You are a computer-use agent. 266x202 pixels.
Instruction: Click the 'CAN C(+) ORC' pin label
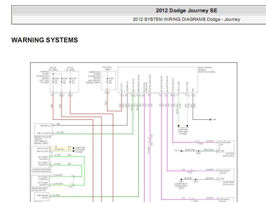tap(43, 151)
